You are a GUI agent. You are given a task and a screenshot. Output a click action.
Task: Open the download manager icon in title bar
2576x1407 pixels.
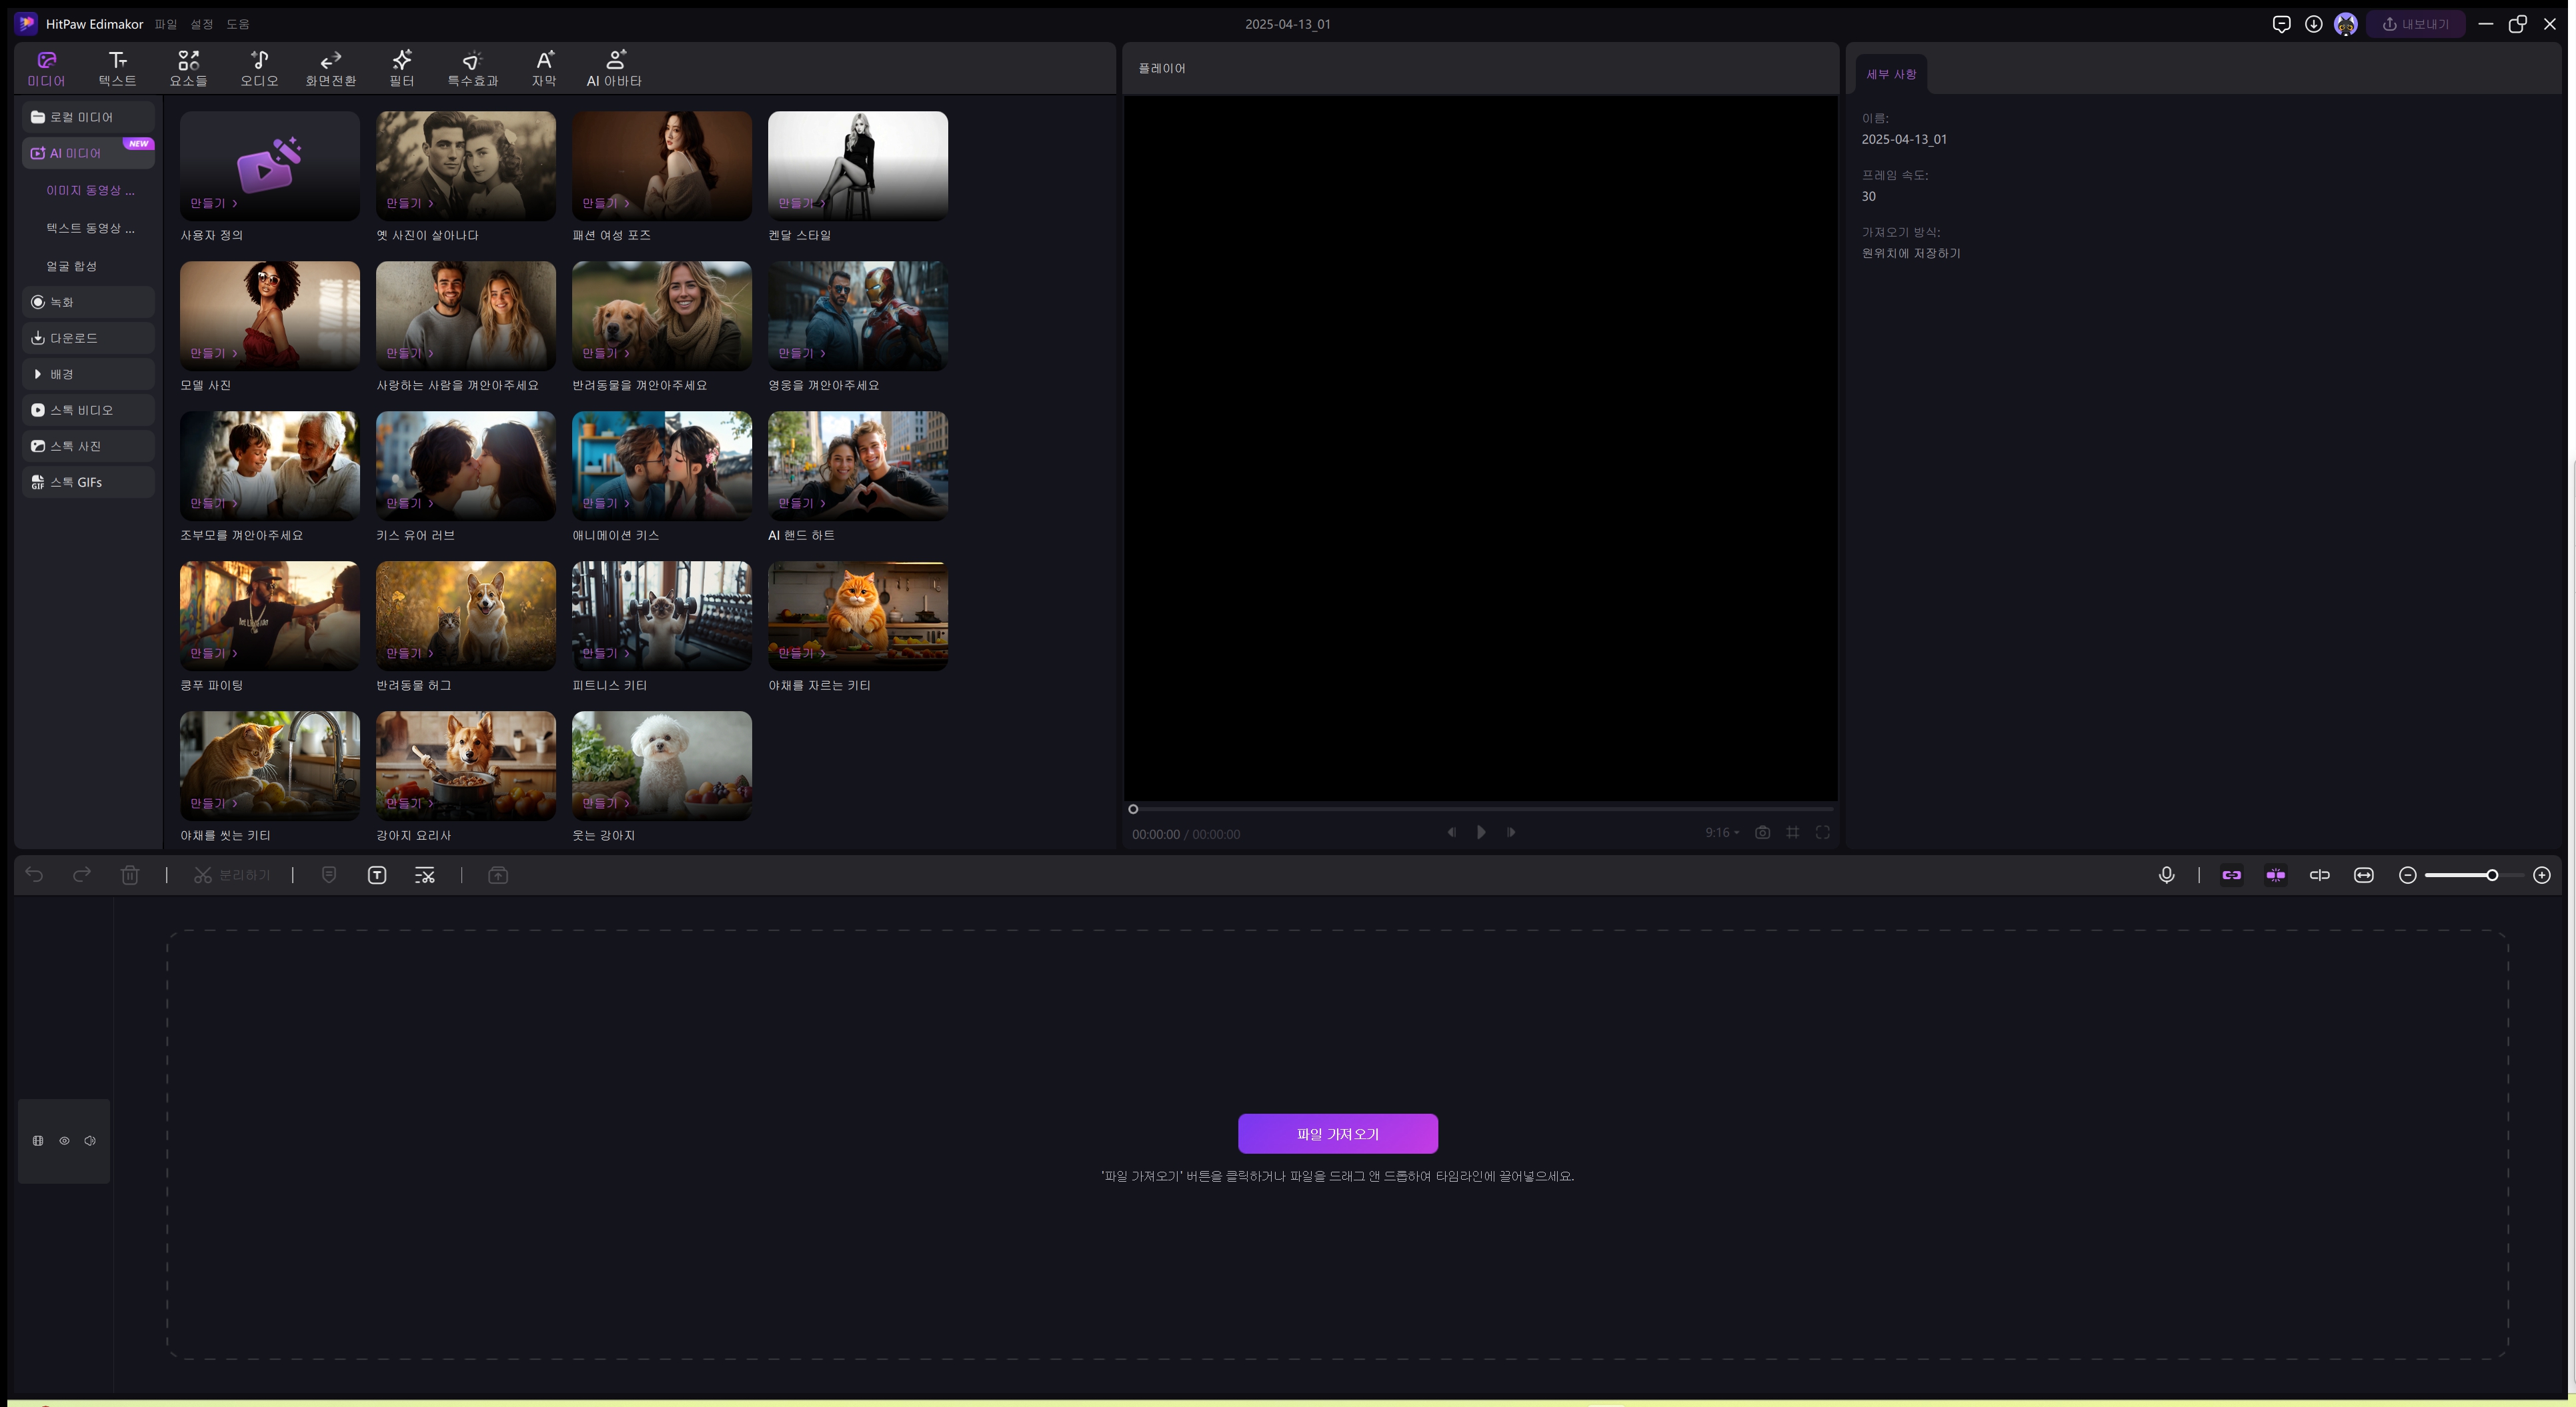tap(2313, 24)
